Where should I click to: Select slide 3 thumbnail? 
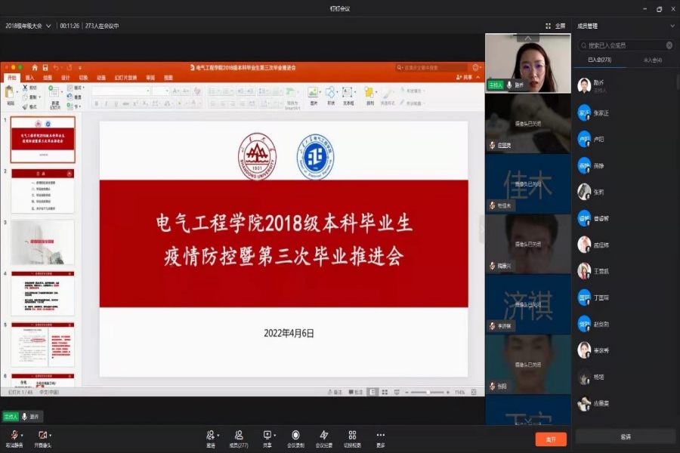click(x=42, y=242)
